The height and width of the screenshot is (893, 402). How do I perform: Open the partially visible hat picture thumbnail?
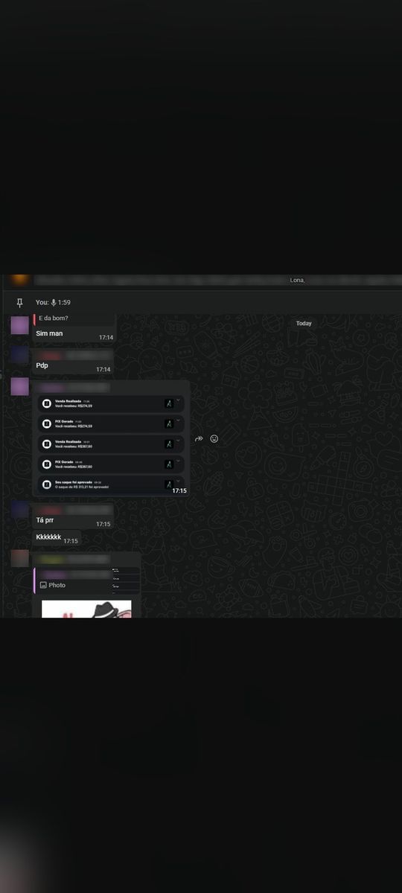tap(86, 609)
